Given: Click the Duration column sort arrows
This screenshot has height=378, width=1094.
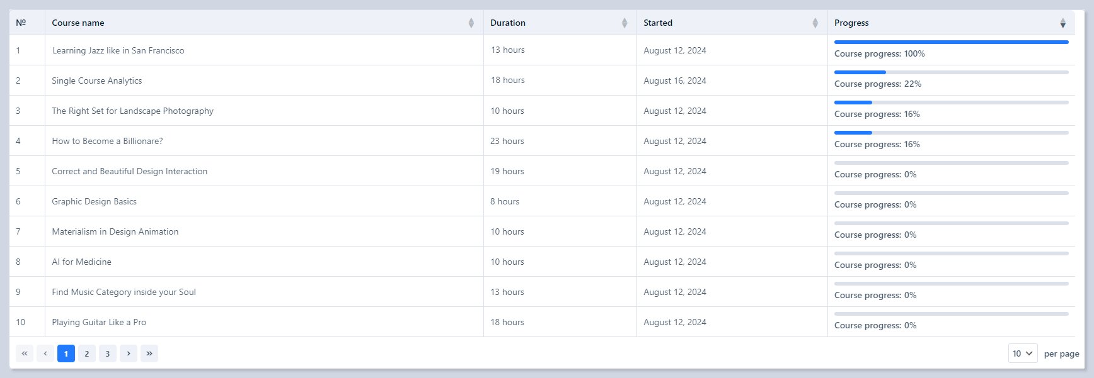Looking at the screenshot, I should 624,23.
